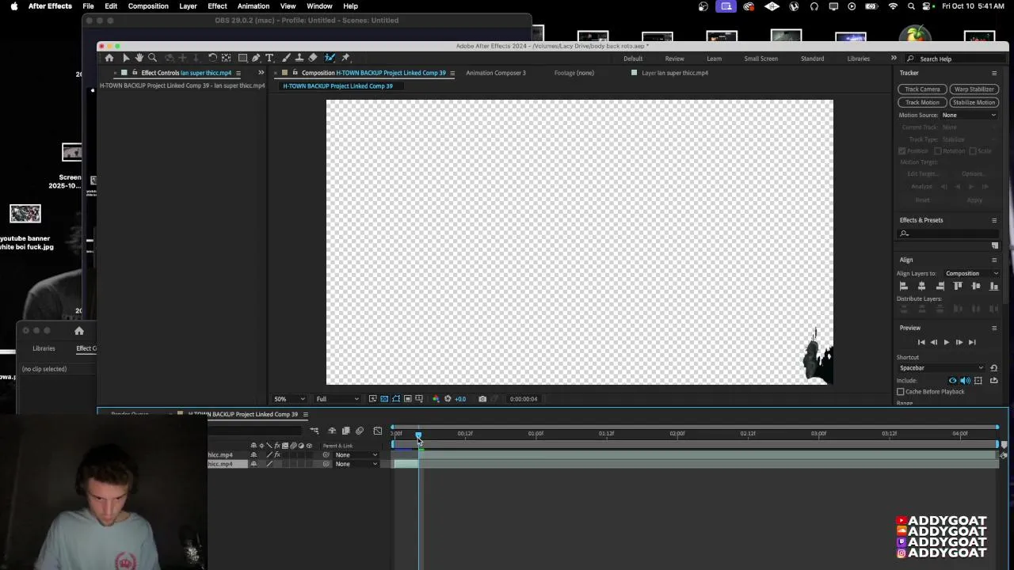Open the Animation menu
The width and height of the screenshot is (1014, 570).
coord(253,6)
